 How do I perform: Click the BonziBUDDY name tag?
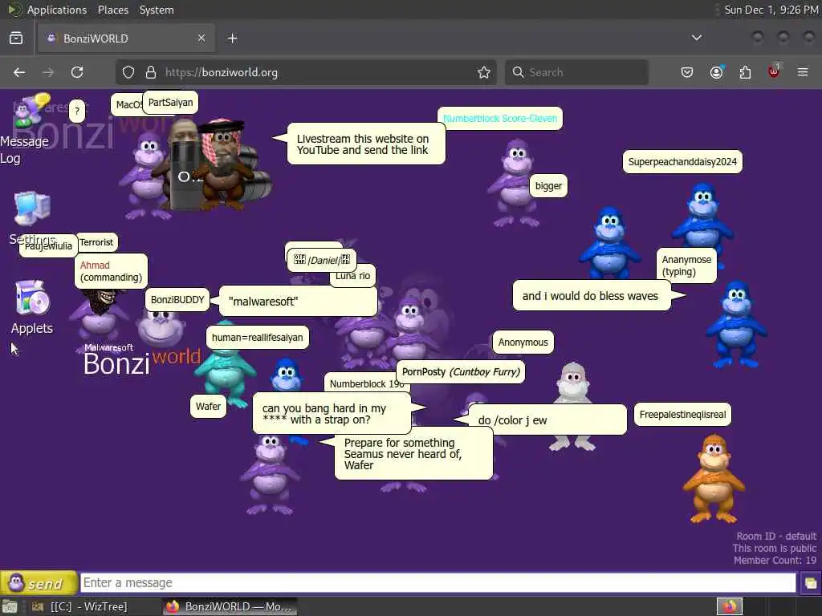pos(177,300)
